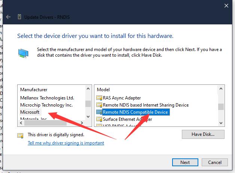This screenshot has width=235, height=173.
Task: Click the back arrow in the title bar
Action: tap(8, 17)
